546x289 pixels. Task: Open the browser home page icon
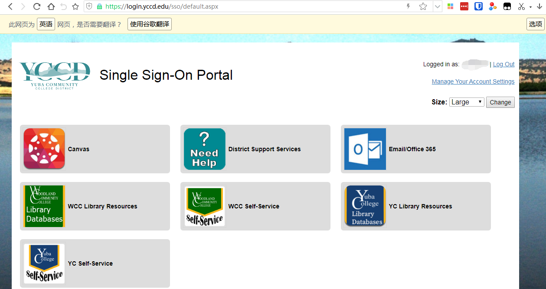coord(51,6)
